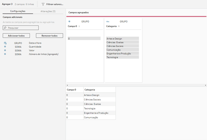Click Engenharia e Produção cell in data grid

coord(99,113)
